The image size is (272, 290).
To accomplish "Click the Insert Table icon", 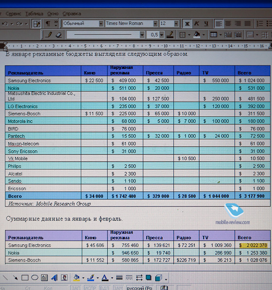I will [213, 34].
